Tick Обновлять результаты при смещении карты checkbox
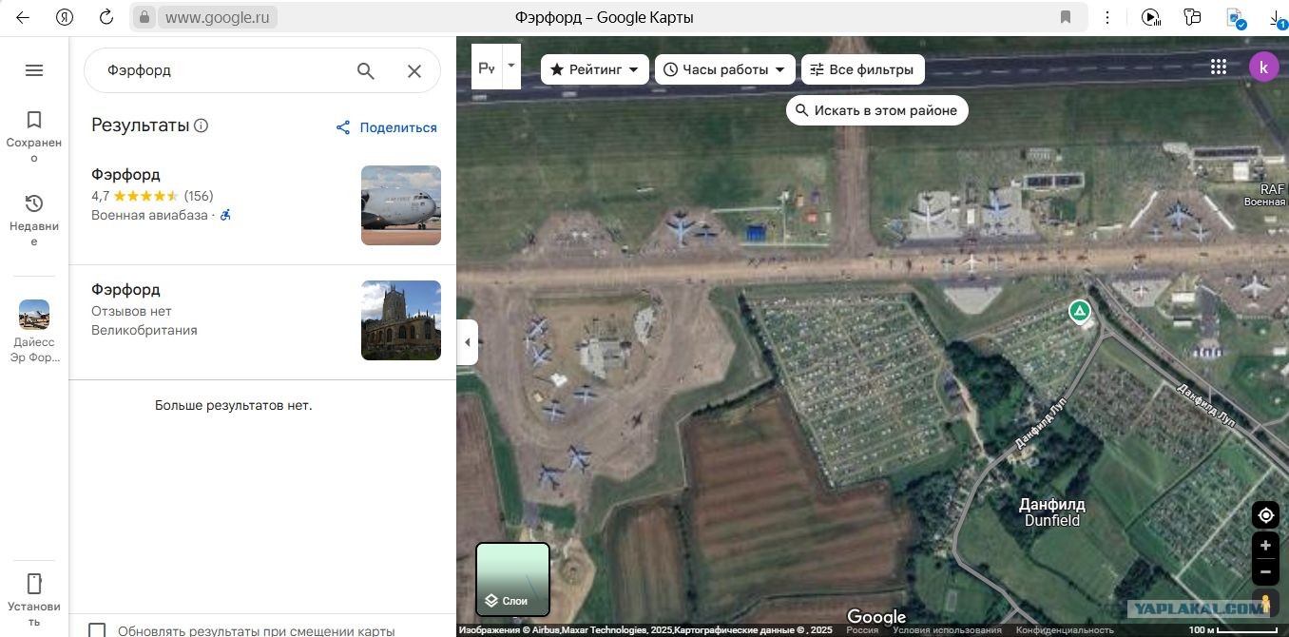 [97, 629]
